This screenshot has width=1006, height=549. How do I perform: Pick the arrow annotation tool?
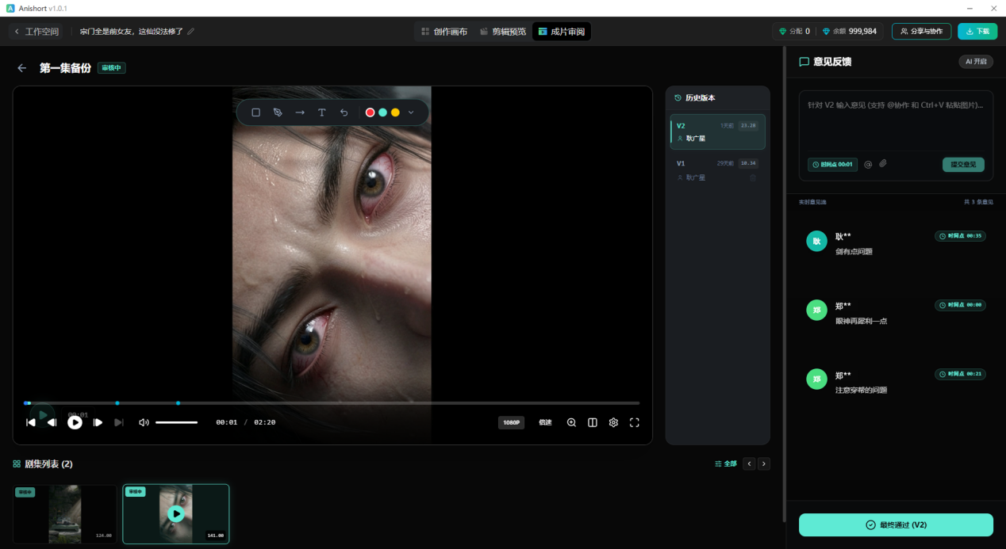click(300, 112)
